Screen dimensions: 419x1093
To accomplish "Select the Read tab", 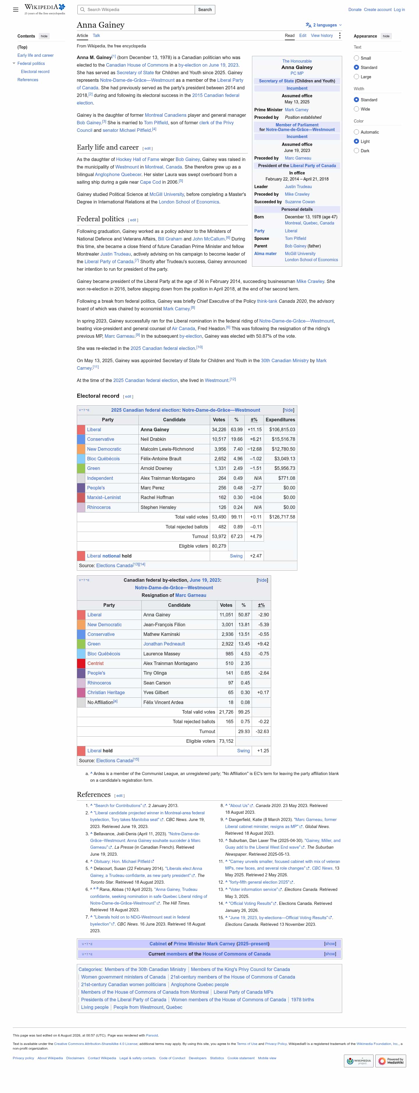I will click(290, 36).
